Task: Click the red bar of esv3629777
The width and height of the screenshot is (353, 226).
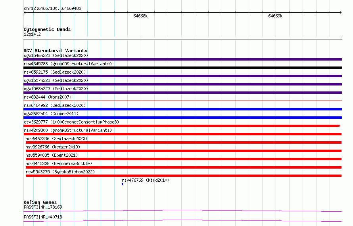Action: pyautogui.click(x=182, y=126)
